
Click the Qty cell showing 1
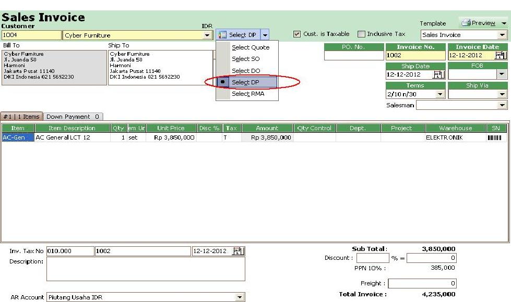118,137
